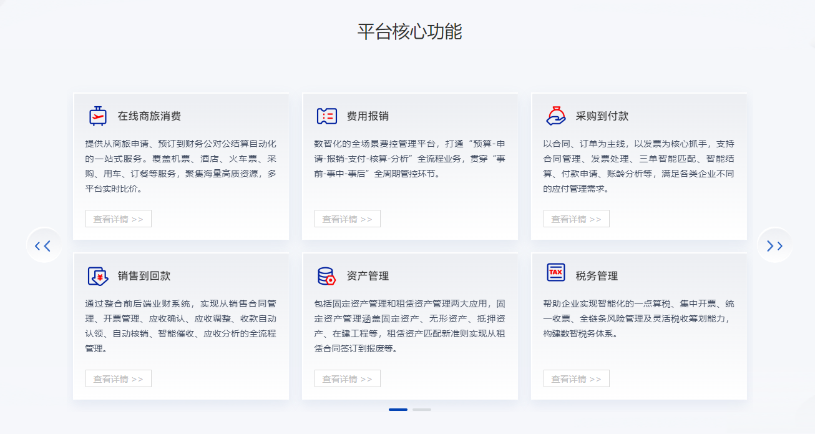Viewport: 815px width, 434px height.
Task: Click the receipt ticket icon for 费用报销
Action: coord(326,116)
